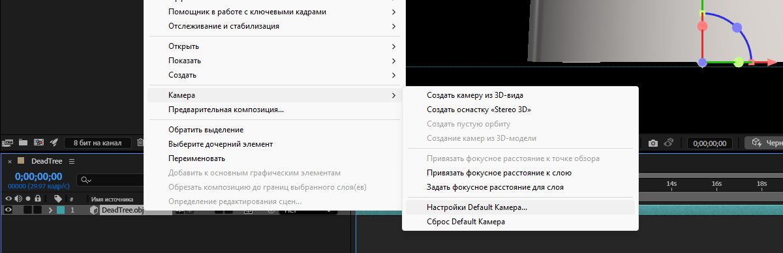Click the 18s marker on time ruler

tap(761, 185)
